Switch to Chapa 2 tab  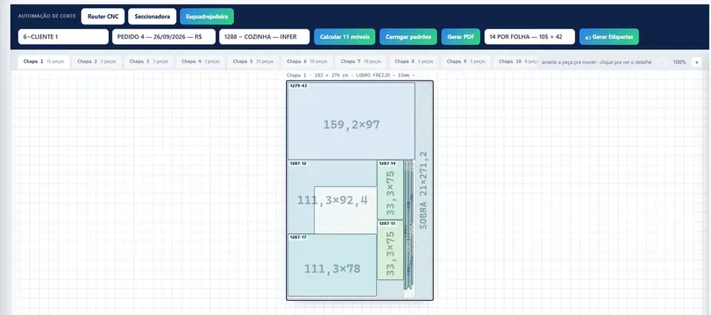96,62
